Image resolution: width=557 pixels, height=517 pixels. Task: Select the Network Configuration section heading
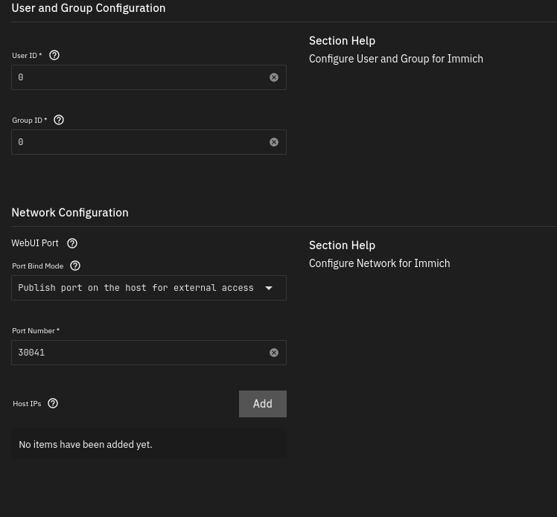pos(70,213)
